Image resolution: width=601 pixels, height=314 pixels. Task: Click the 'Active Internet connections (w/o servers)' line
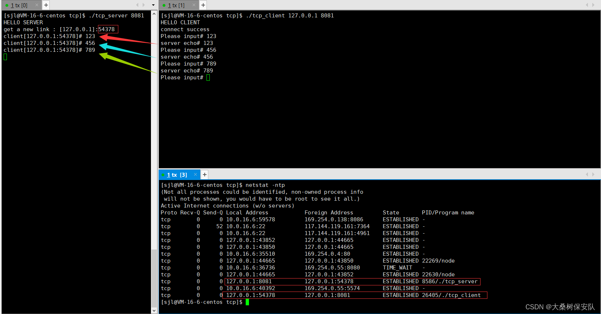[x=228, y=206]
